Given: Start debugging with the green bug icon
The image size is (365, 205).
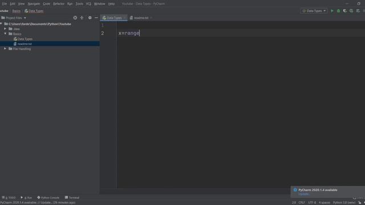Looking at the screenshot, I should pos(338,11).
